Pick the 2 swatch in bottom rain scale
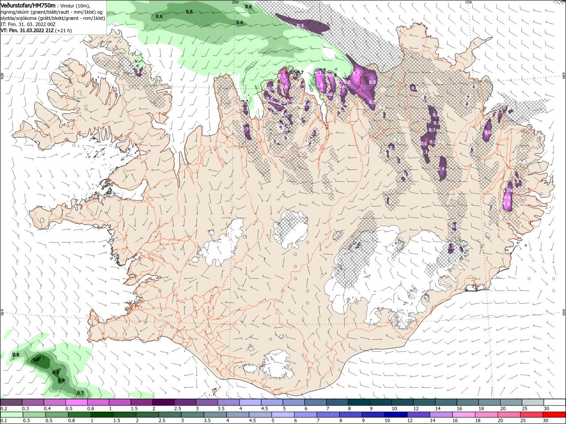This screenshot has height=424, width=566. pos(147,415)
